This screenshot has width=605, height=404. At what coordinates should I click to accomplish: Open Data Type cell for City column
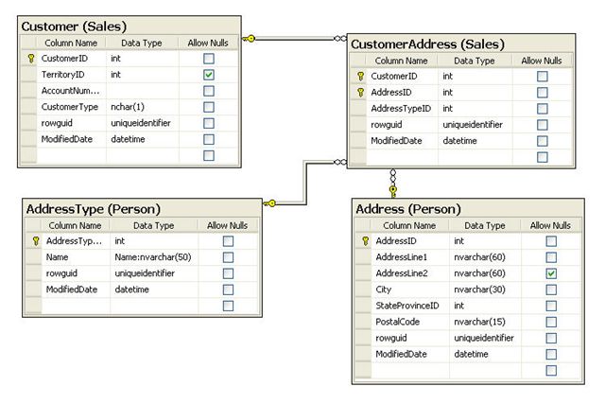pyautogui.click(x=484, y=290)
